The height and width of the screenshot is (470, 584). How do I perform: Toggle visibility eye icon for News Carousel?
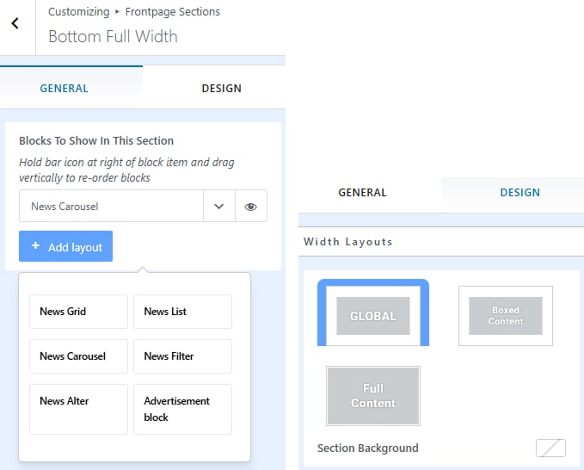pyautogui.click(x=250, y=207)
